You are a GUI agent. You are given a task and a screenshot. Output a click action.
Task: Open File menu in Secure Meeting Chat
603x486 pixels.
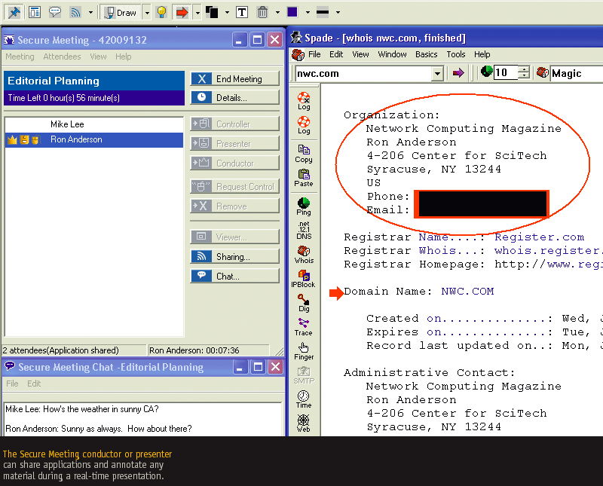(x=12, y=384)
